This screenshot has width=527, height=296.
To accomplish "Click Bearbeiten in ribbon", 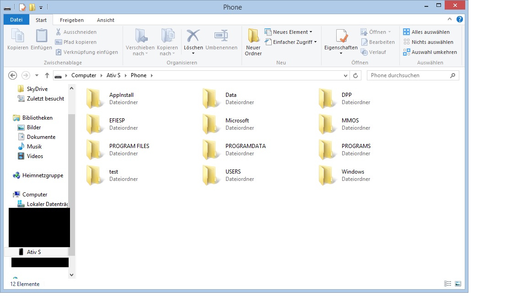I will click(378, 42).
